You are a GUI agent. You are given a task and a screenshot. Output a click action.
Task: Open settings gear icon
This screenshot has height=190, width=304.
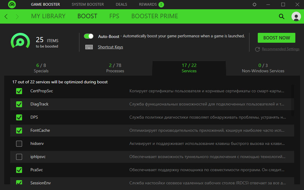[x=254, y=4]
